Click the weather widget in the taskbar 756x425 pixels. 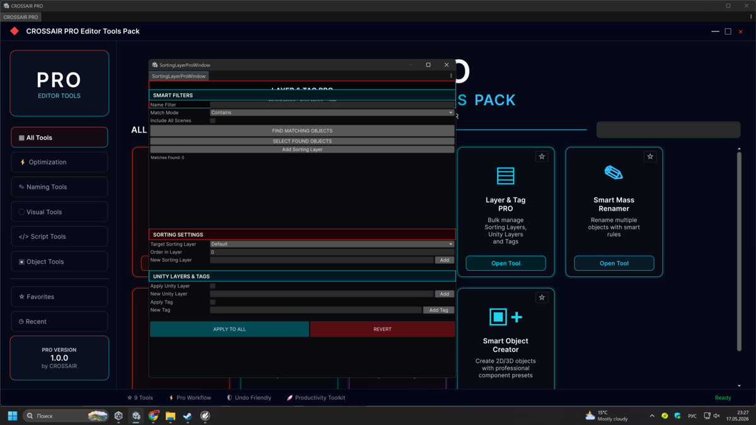[606, 416]
